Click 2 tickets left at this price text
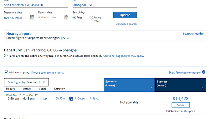The width and height of the screenshot is (216, 119). 180,111
